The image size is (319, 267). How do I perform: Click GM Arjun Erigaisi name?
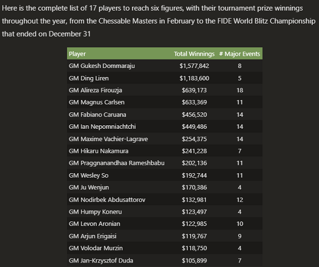click(93, 236)
